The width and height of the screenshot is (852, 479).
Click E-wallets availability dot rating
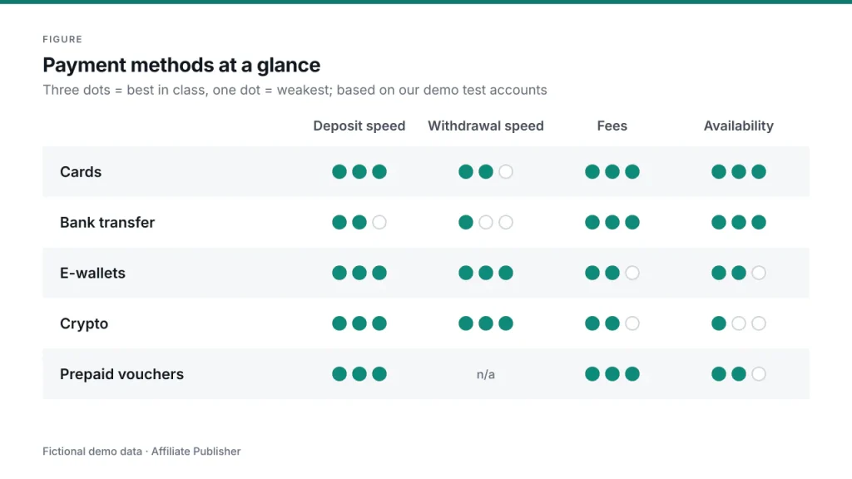(739, 273)
